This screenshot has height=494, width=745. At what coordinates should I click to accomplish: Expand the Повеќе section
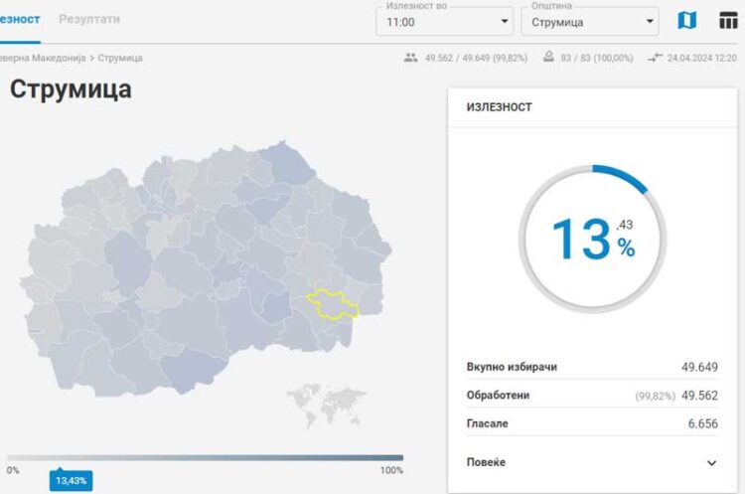pyautogui.click(x=592, y=462)
